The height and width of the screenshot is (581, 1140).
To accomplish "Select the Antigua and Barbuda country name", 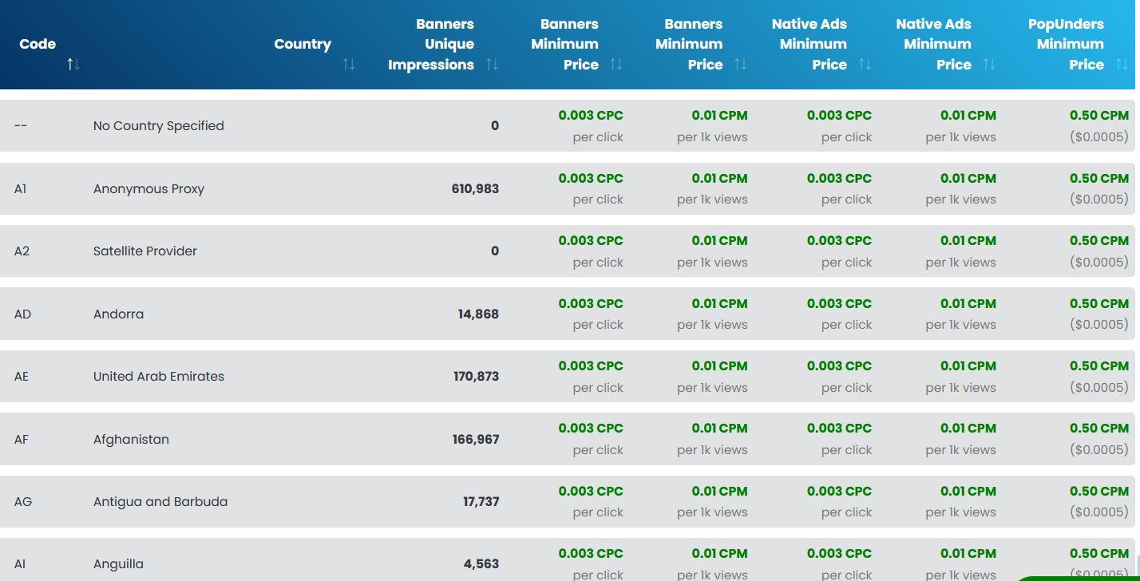I will click(160, 502).
